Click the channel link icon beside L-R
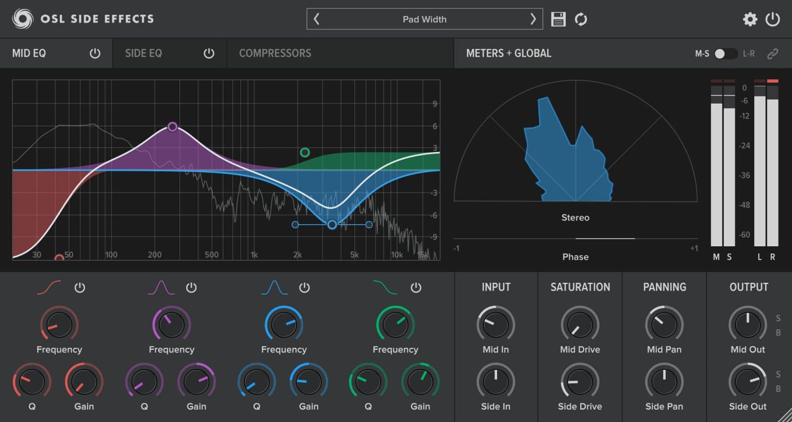 (773, 53)
